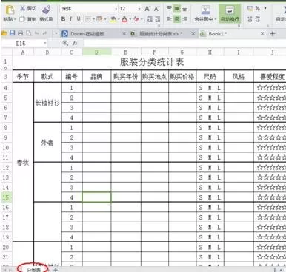Apply cell borders icon
286x272 pixels.
88,19
